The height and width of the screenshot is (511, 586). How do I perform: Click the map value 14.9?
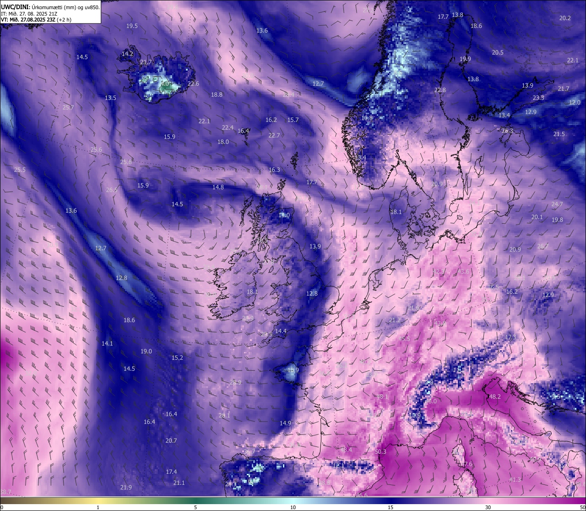(x=285, y=423)
